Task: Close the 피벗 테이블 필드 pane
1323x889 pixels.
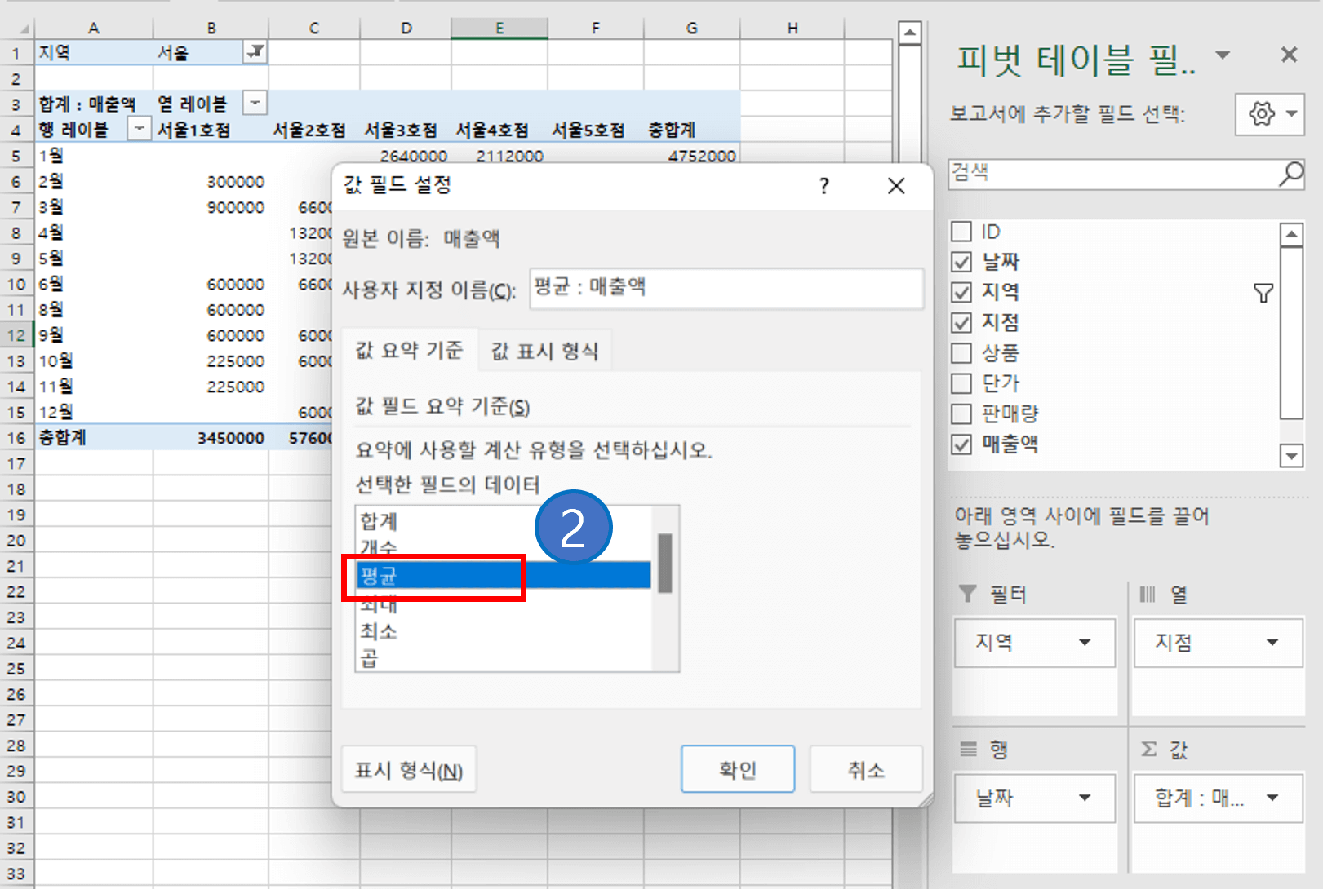Action: [x=1288, y=55]
